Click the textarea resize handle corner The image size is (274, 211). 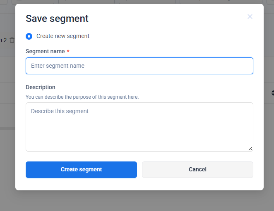[250, 149]
